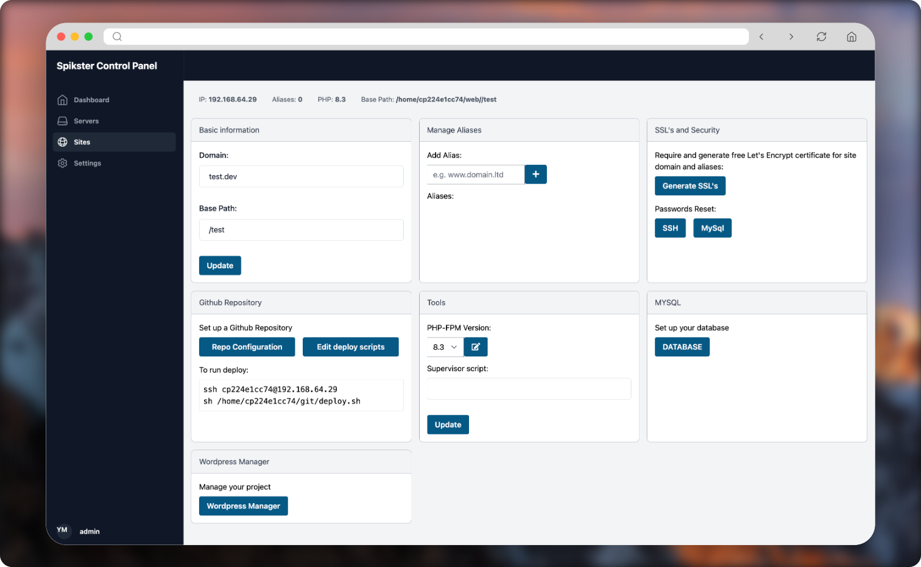Click the SSL's and Security card heading
The height and width of the screenshot is (567, 921).
687,130
